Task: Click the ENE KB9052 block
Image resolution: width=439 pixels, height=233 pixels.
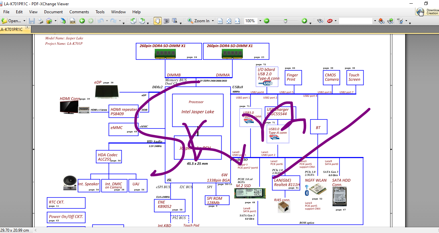Action: (x=170, y=206)
